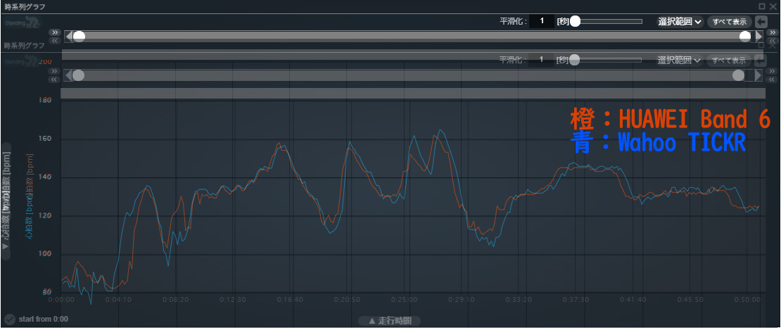Screen dimensions: 781x328
Task: Click the bright すべて表示 button
Action: pyautogui.click(x=729, y=21)
